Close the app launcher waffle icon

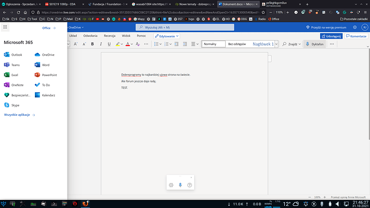[x=5, y=27]
